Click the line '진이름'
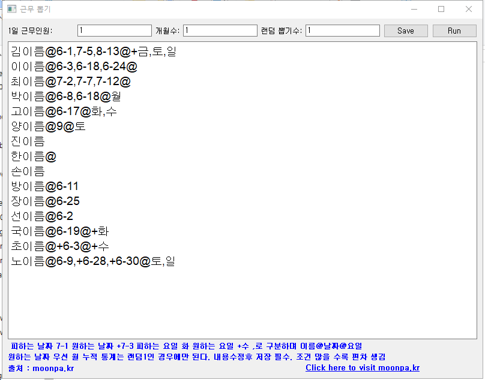Screen dimensions: 485x380 (28, 141)
